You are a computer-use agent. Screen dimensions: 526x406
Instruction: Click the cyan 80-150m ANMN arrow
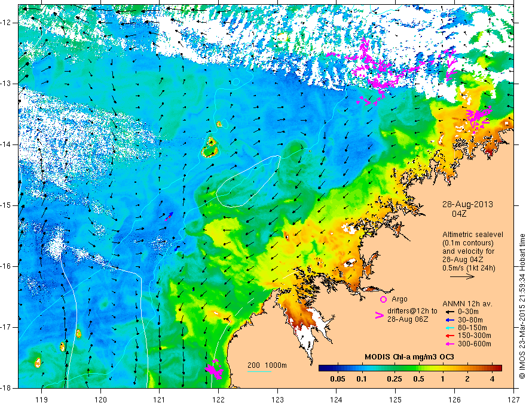(449, 328)
